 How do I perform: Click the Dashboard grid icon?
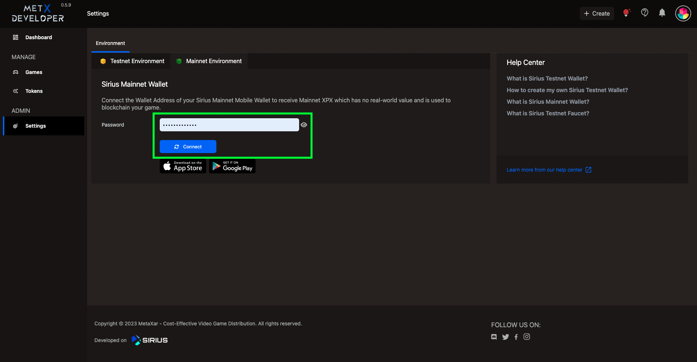[x=16, y=37]
